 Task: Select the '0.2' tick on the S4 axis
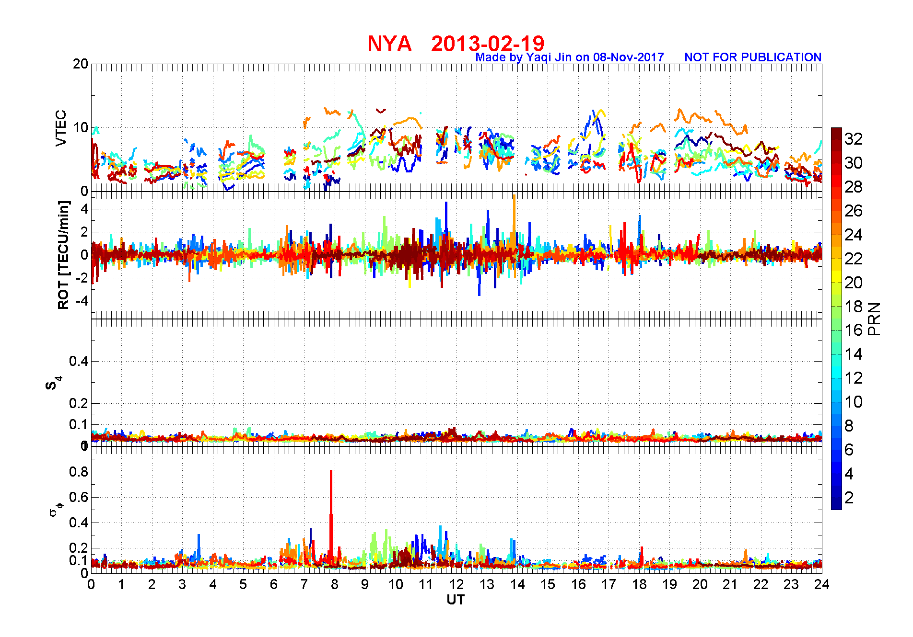(79, 403)
